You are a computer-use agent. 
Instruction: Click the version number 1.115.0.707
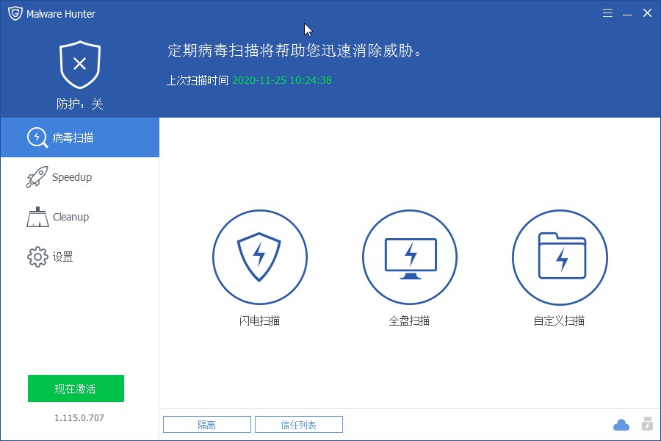click(76, 417)
